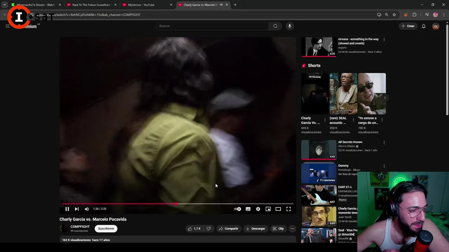This screenshot has height=252, width=449.
Task: Open the CGMPFIGHT channel avatar
Action: pos(63,229)
